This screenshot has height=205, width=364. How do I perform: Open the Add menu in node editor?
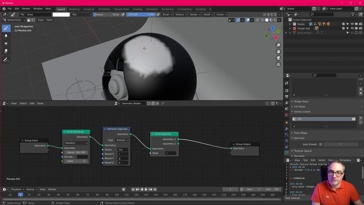tap(32, 104)
